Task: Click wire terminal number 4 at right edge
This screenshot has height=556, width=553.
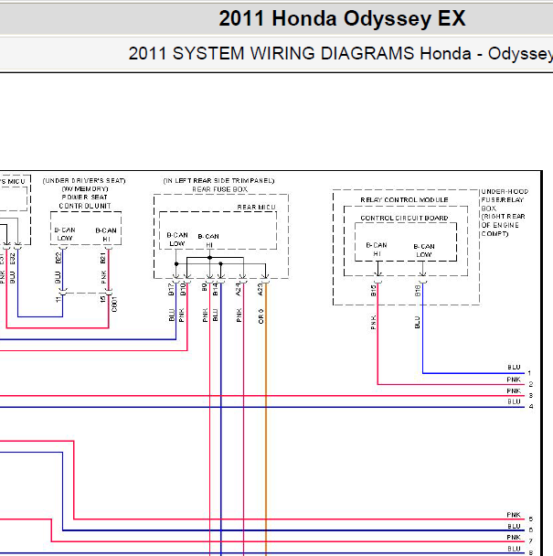Action: point(531,406)
